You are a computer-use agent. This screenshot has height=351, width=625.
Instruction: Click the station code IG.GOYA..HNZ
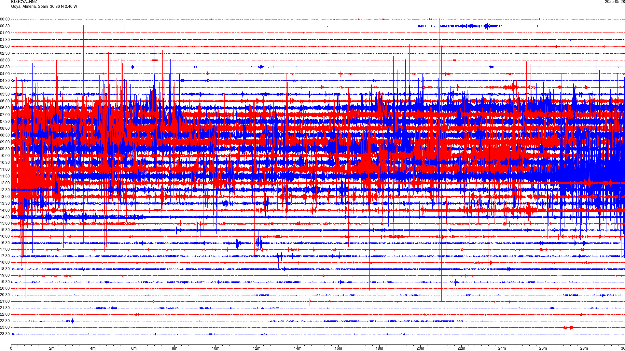click(x=24, y=2)
